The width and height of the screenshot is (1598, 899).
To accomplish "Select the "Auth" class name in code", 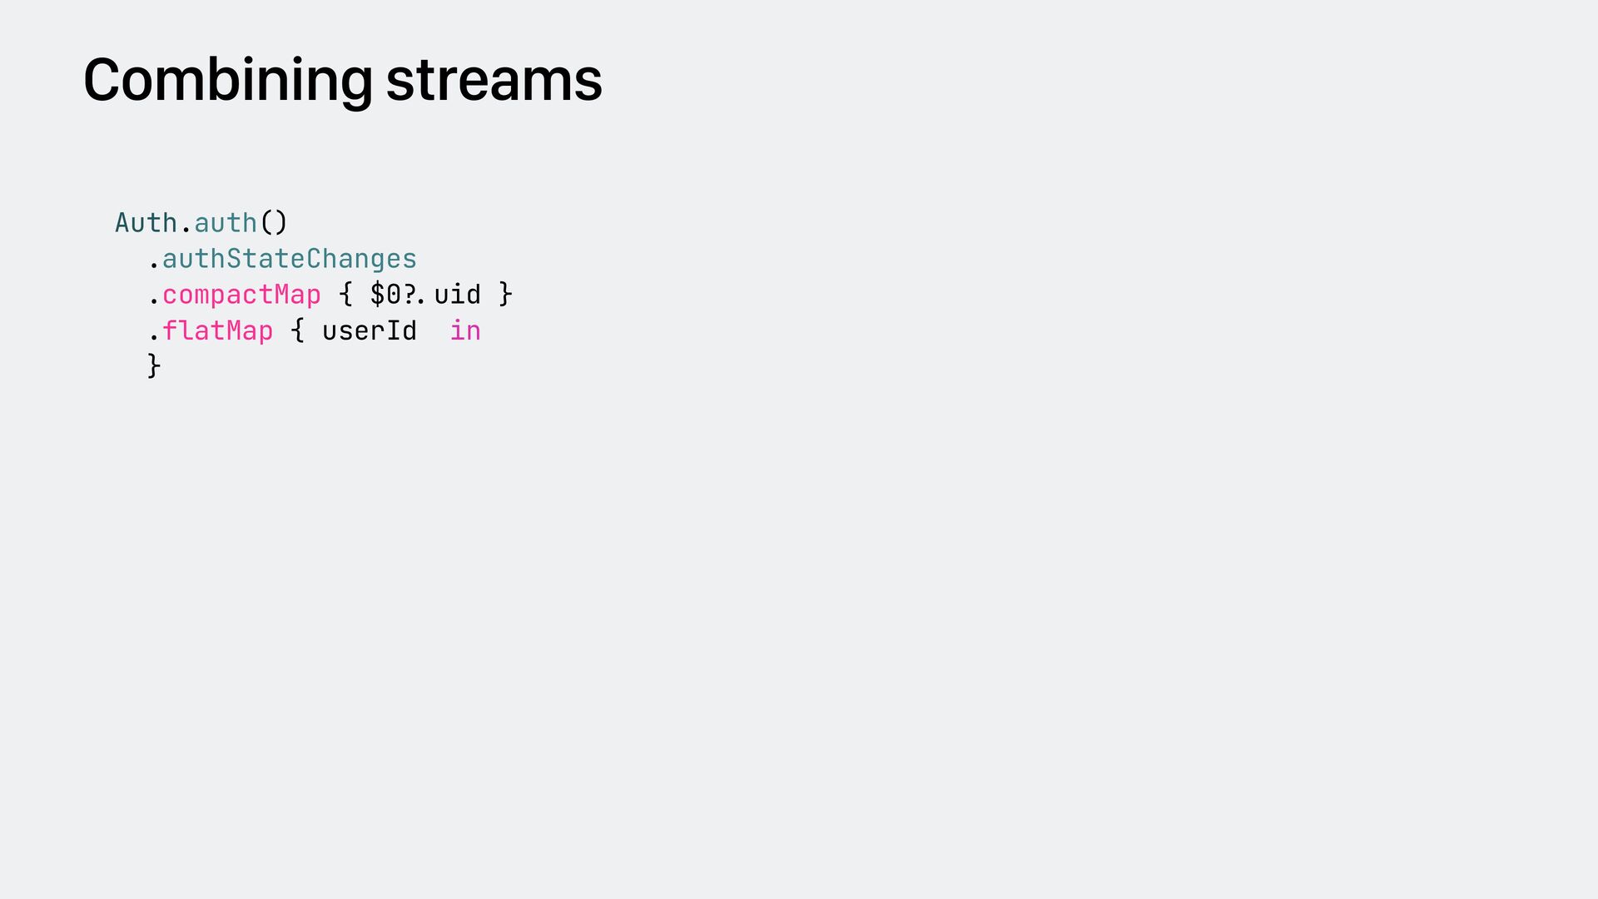I will pyautogui.click(x=146, y=223).
